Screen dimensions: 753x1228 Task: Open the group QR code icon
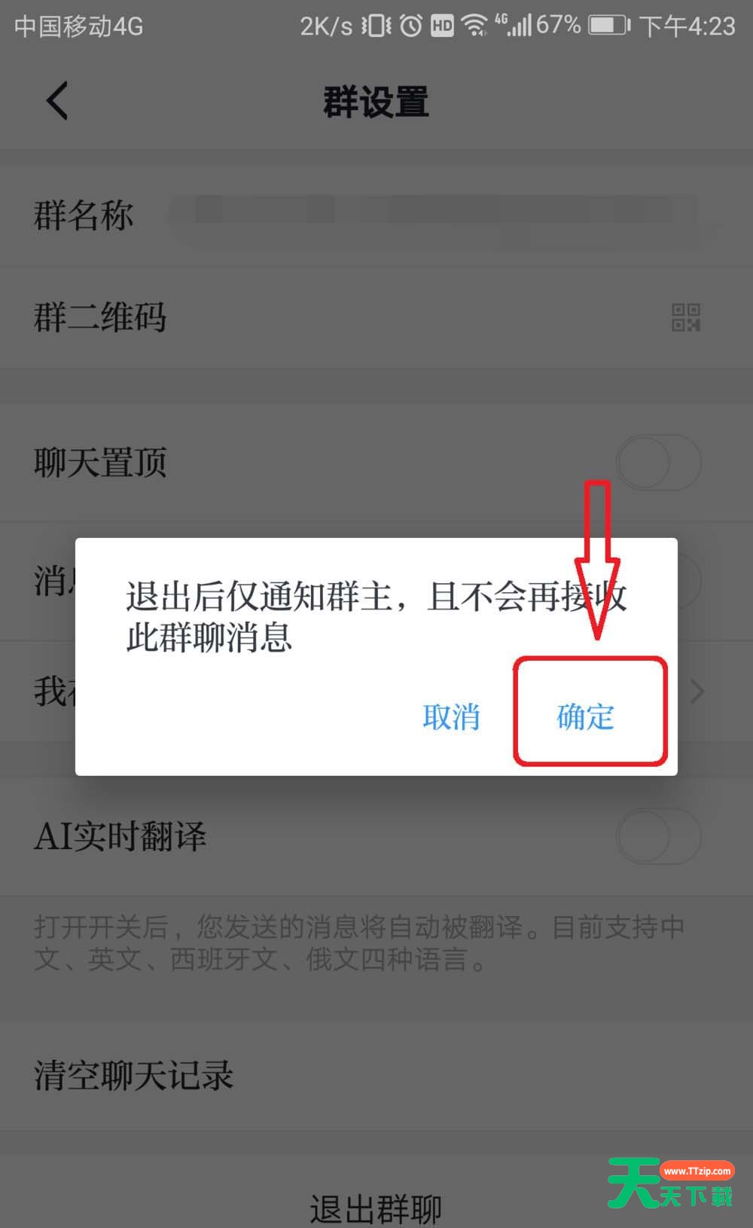click(686, 317)
